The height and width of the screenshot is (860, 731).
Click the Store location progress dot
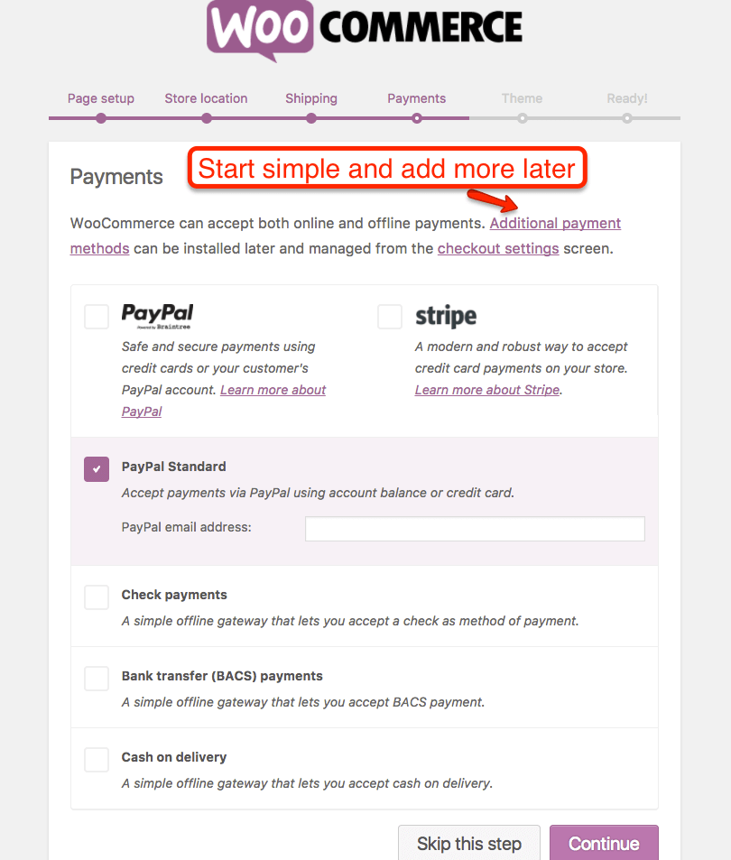click(206, 118)
